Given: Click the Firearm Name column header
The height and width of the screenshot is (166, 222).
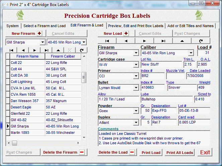Looking at the screenshot, I should tap(27, 56).
